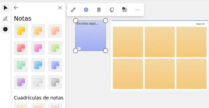Click the image alt-text toolbar icon
This screenshot has width=209, height=108.
coord(124,10)
